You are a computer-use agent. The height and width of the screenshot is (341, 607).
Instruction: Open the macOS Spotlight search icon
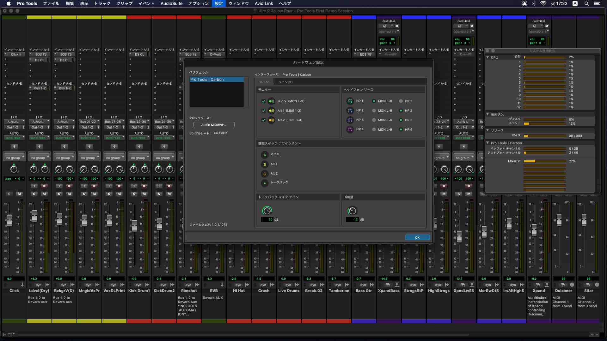pos(586,3)
